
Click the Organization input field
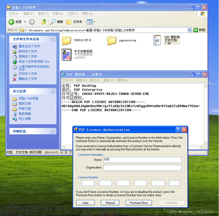click(143, 168)
